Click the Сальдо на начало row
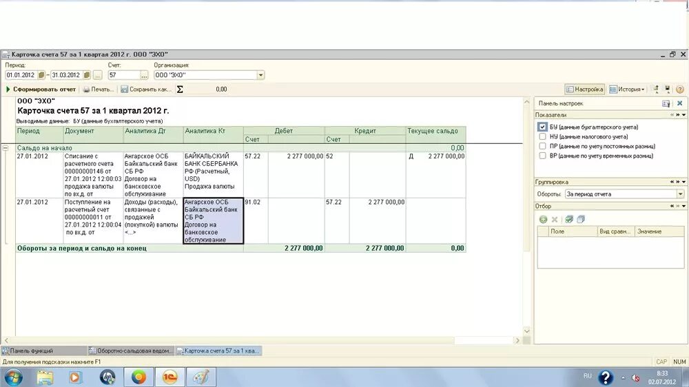The height and width of the screenshot is (387, 689). (x=240, y=148)
